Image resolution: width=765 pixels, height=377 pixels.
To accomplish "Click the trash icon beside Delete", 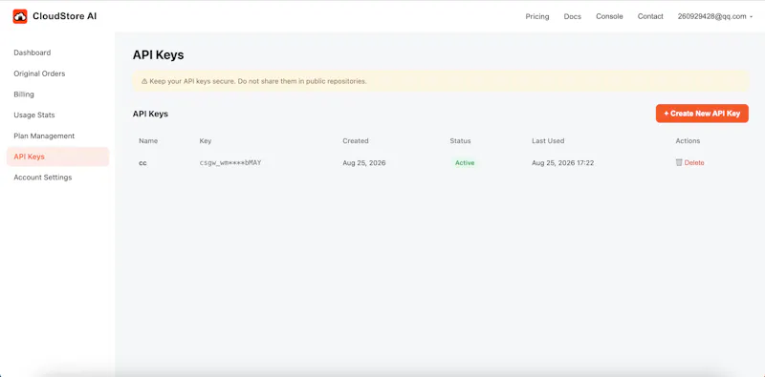I will [679, 162].
